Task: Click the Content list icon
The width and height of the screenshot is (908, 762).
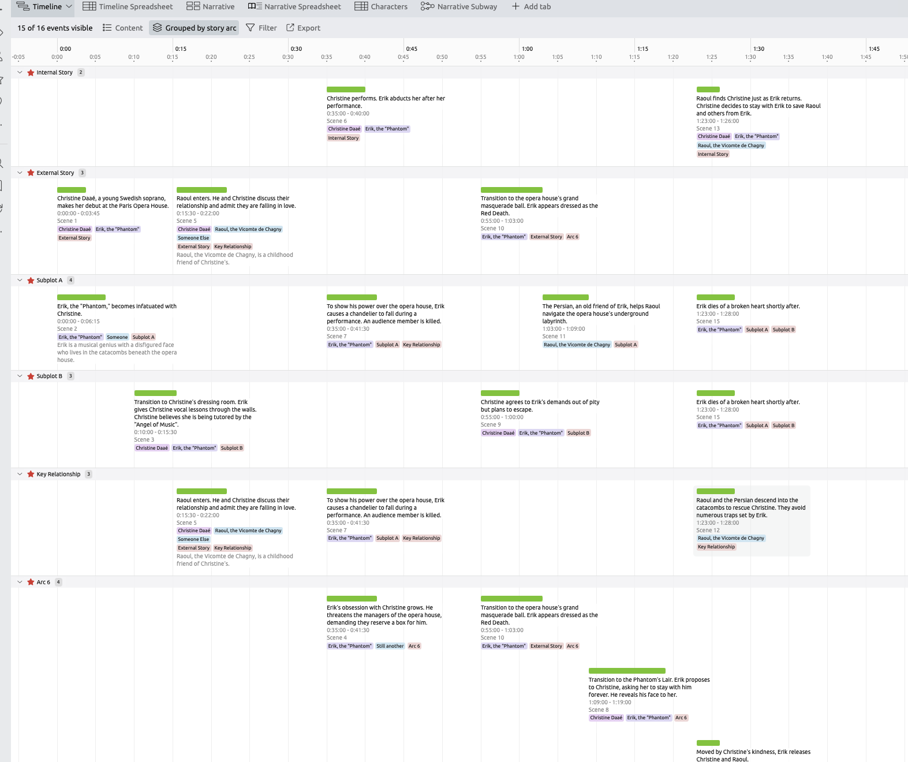Action: tap(107, 28)
